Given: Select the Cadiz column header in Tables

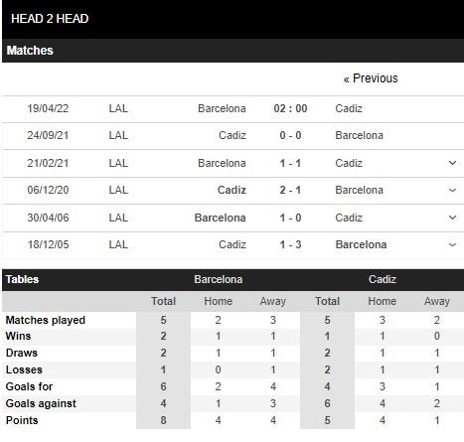Looking at the screenshot, I should 383,279.
